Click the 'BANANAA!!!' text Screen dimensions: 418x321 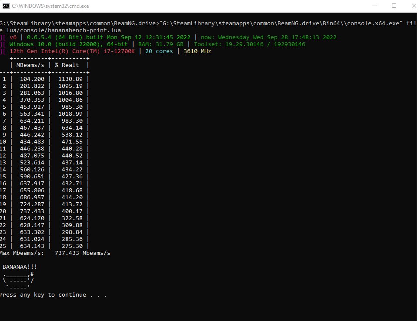pyautogui.click(x=20, y=267)
